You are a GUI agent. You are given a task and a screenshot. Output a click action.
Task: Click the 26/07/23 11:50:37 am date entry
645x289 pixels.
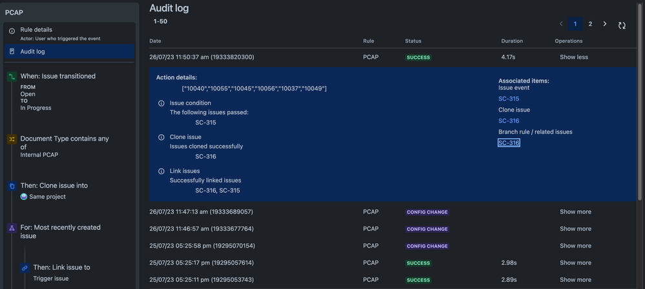click(202, 57)
